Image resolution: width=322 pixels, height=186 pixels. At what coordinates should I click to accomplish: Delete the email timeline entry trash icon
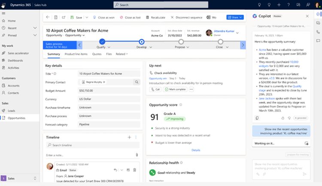tap(134, 170)
